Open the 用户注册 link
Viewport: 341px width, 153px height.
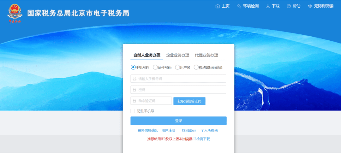[168, 130]
